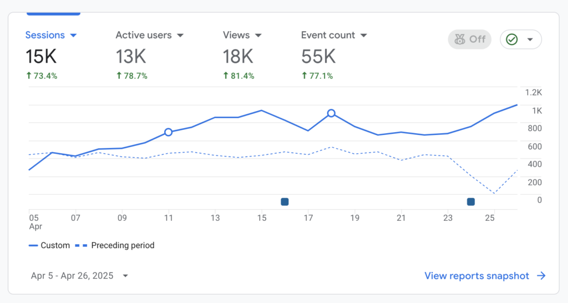
Task: Toggle the medal 'Off' switch on
Action: pos(469,39)
